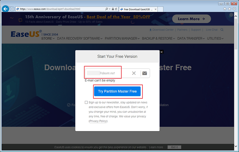
Task: Click the browser forward arrow button
Action: [12, 9]
